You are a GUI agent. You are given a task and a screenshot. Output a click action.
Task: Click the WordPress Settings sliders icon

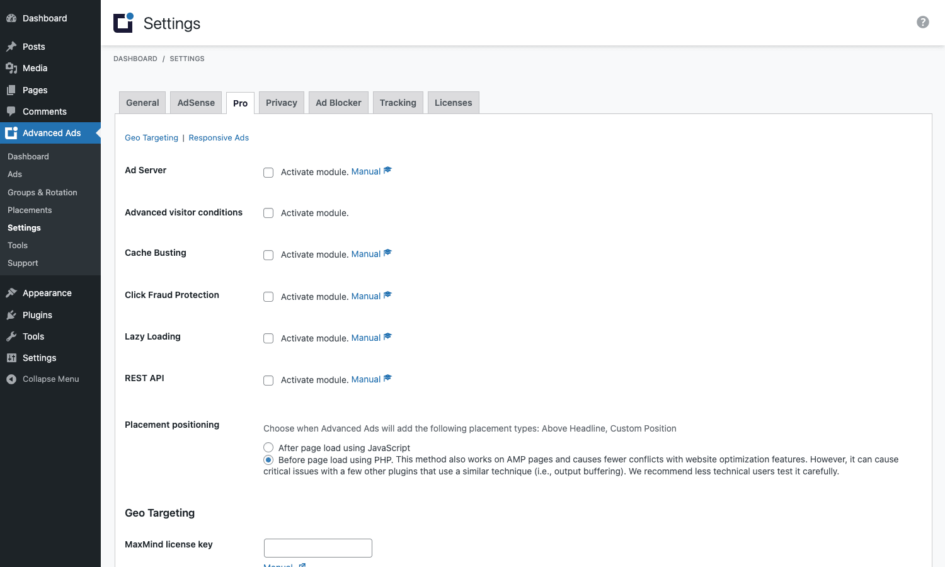(11, 358)
